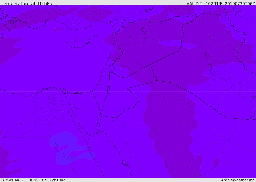Click the 'Temperature at 10 hPa' title

[26, 3]
